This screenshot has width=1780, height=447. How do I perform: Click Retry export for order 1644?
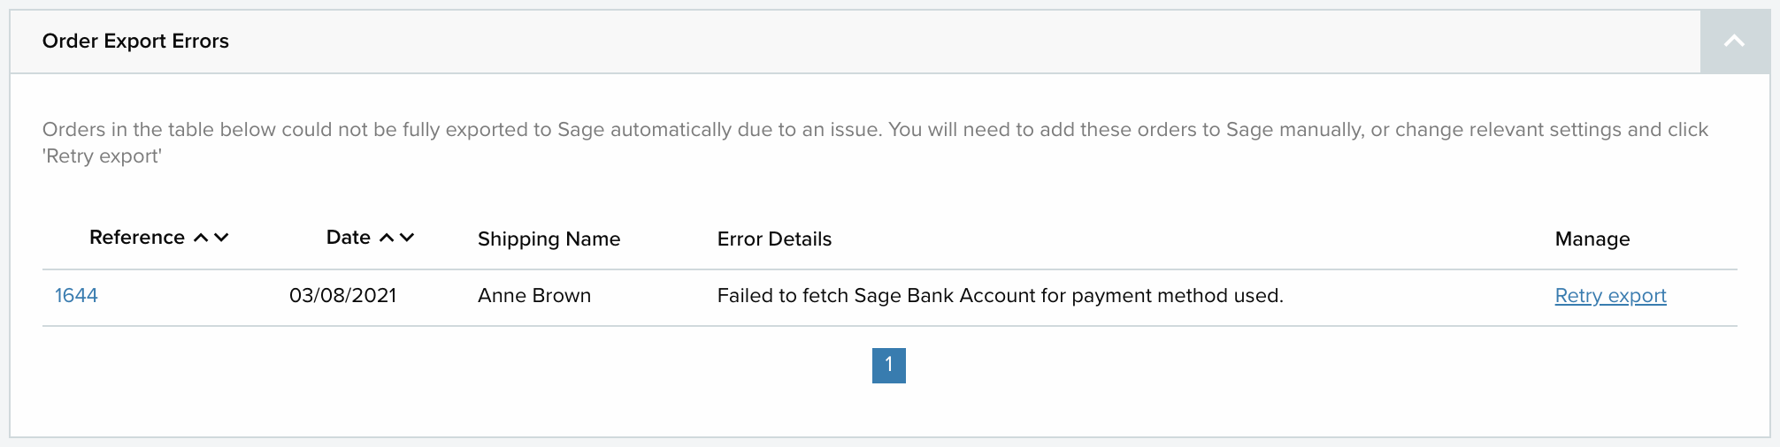(x=1610, y=296)
